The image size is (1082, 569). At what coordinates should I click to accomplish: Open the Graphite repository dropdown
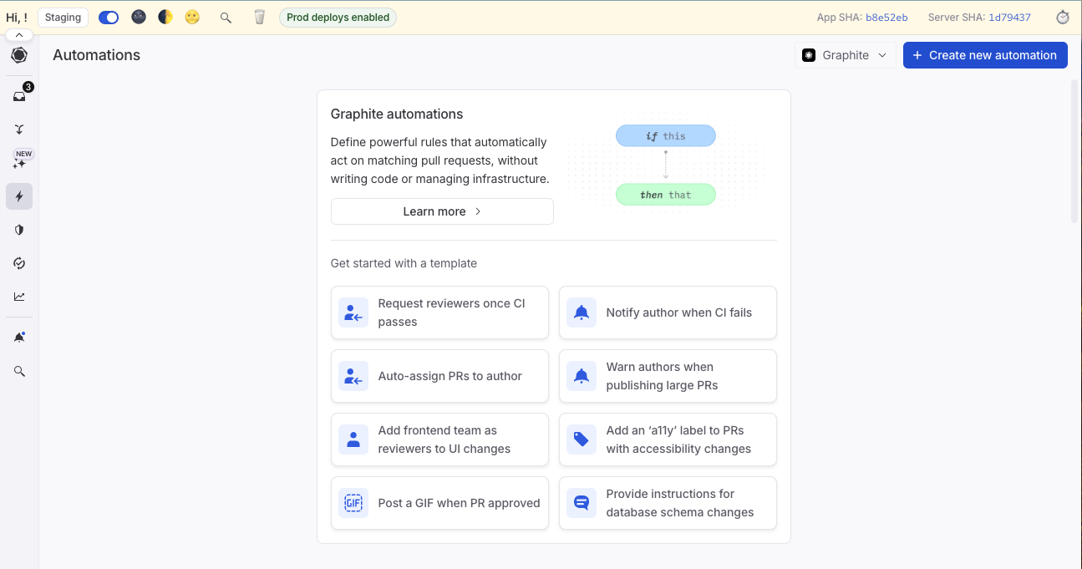845,54
